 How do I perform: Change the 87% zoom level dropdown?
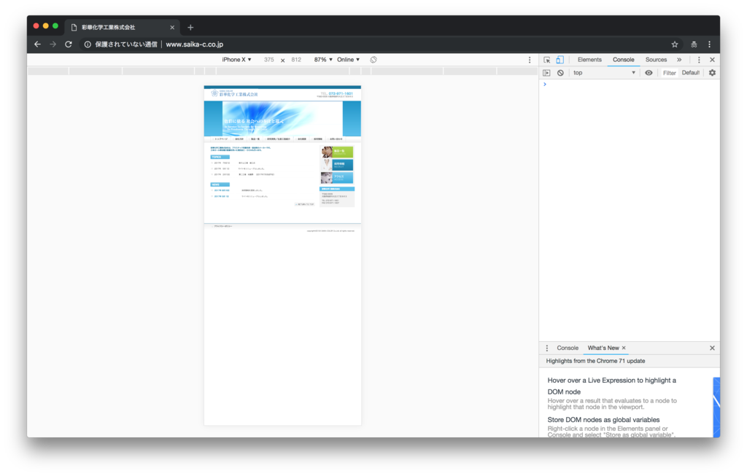coord(323,60)
